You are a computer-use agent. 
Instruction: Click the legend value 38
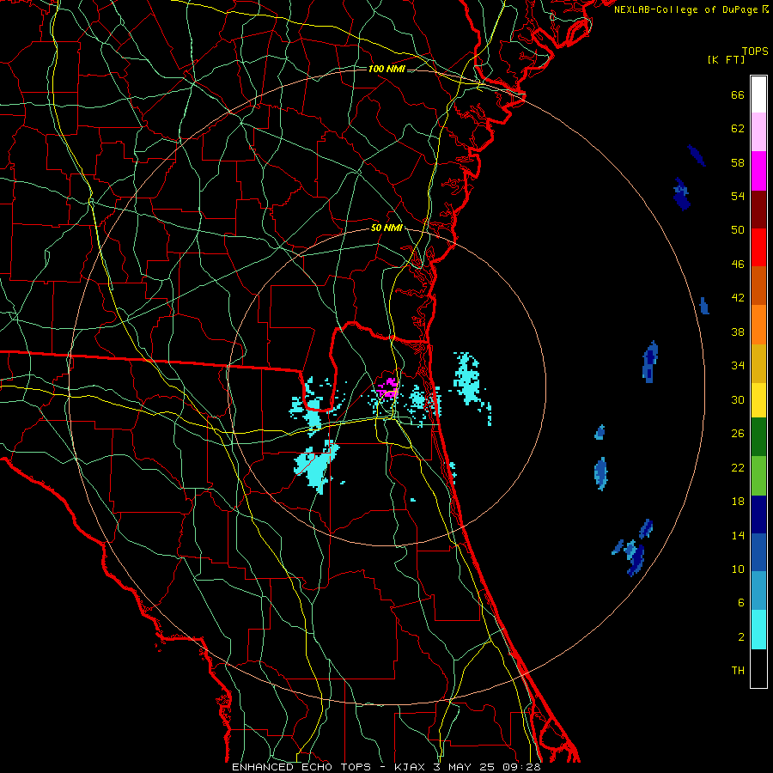point(738,332)
